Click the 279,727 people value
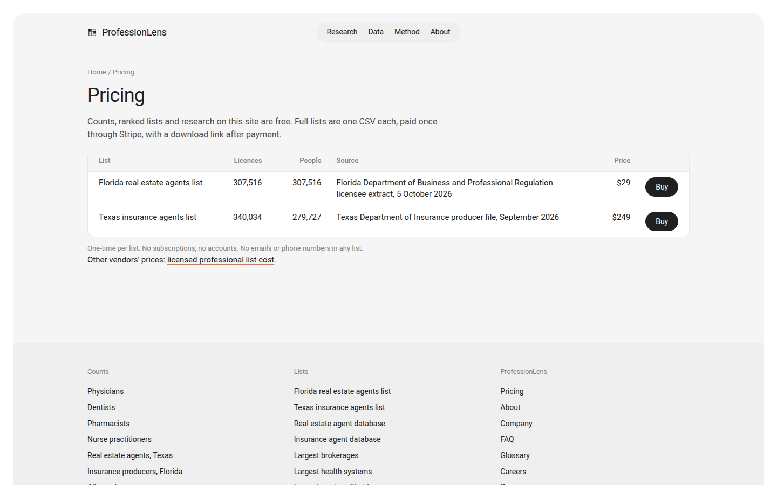This screenshot has width=777, height=485. [306, 217]
